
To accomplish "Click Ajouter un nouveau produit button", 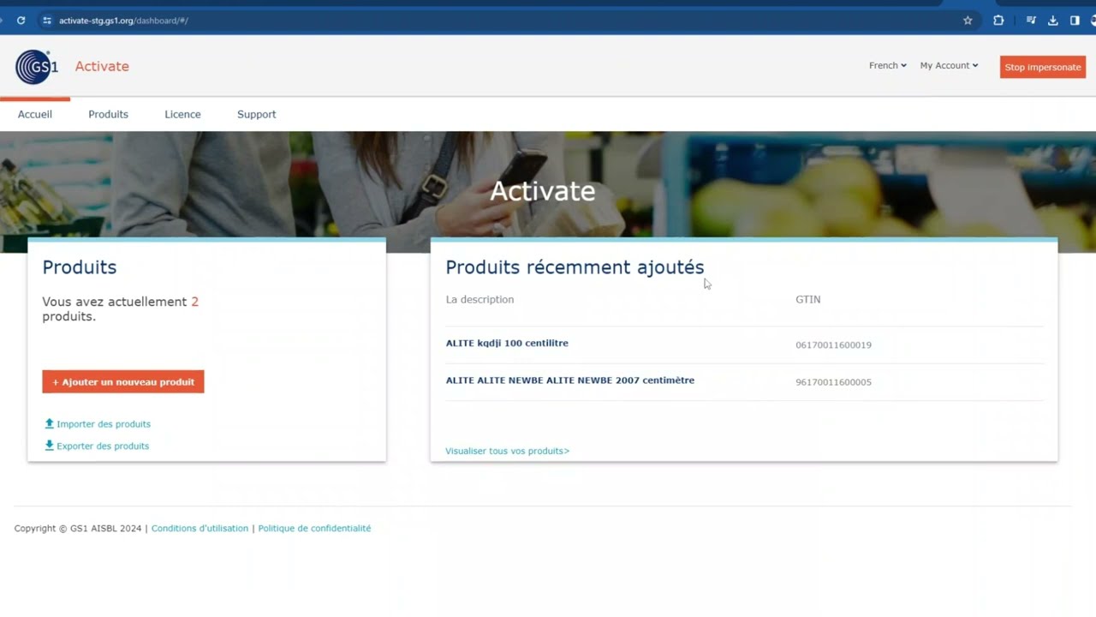I will 123,382.
